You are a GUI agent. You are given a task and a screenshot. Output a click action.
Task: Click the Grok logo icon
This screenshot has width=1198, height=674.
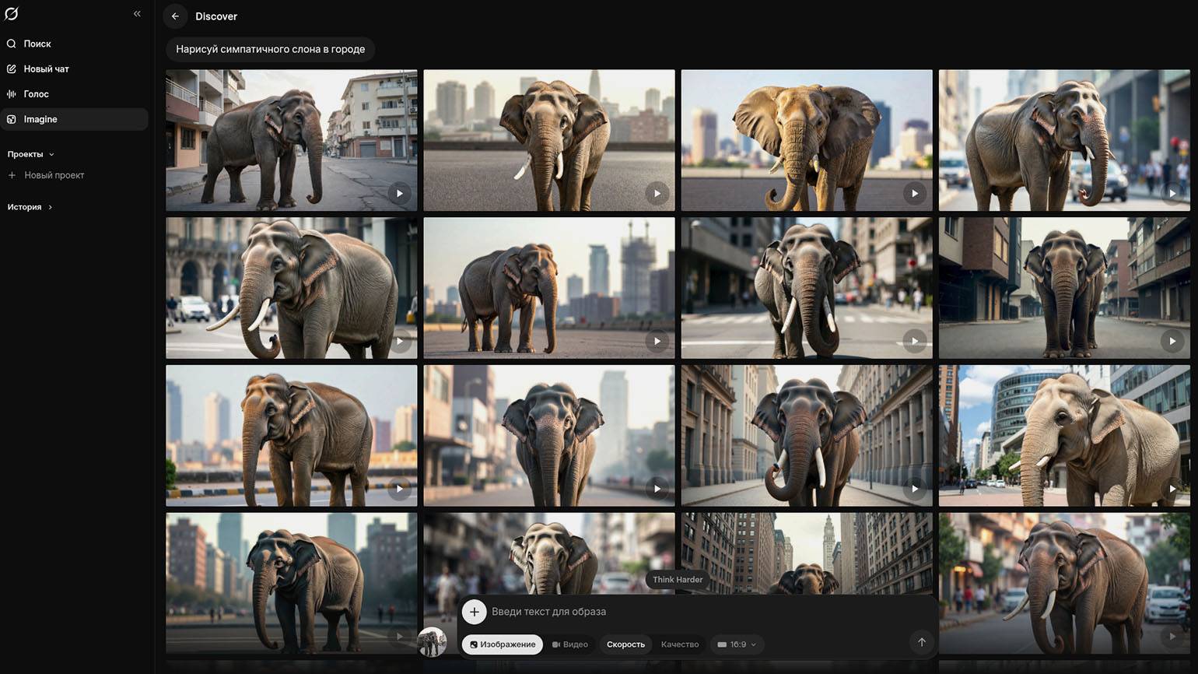[12, 14]
